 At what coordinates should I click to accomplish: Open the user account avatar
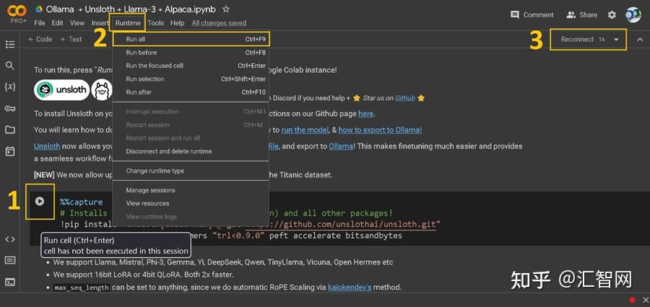coord(633,15)
